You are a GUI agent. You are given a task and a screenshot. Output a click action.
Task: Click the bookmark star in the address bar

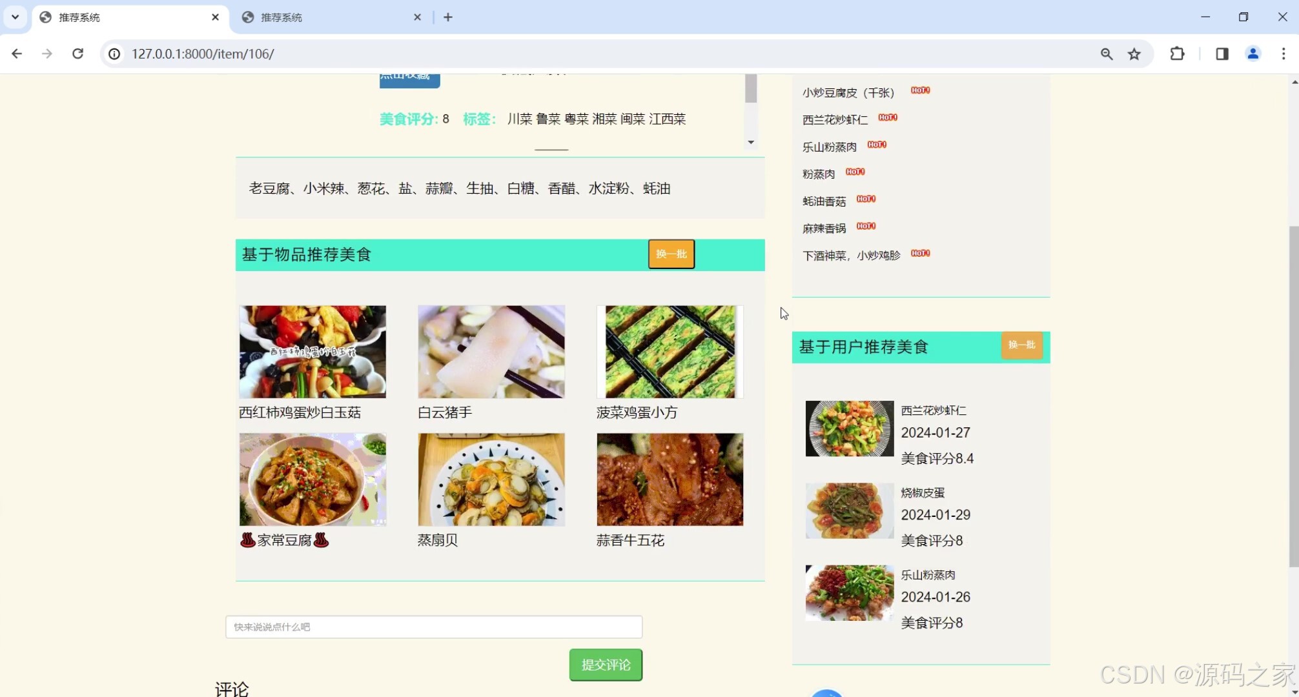click(x=1134, y=54)
